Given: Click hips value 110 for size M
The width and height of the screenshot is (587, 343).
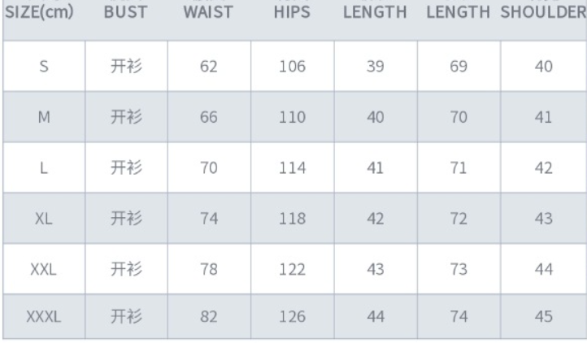Looking at the screenshot, I should (x=292, y=117).
